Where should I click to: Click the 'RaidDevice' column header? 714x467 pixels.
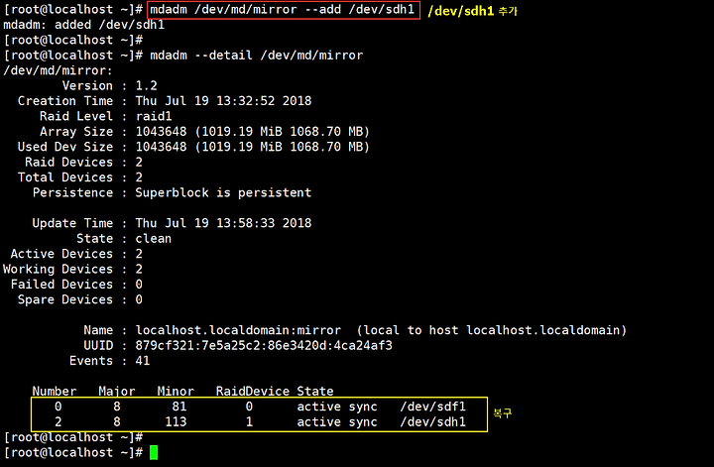[x=253, y=392]
